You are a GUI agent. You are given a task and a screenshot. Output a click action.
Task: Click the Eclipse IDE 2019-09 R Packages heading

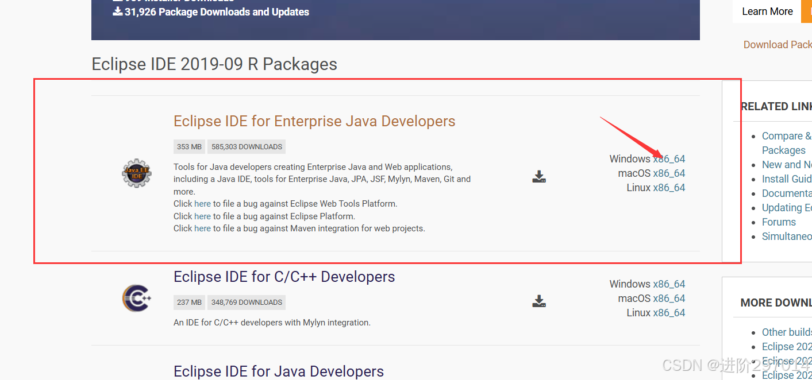click(214, 64)
